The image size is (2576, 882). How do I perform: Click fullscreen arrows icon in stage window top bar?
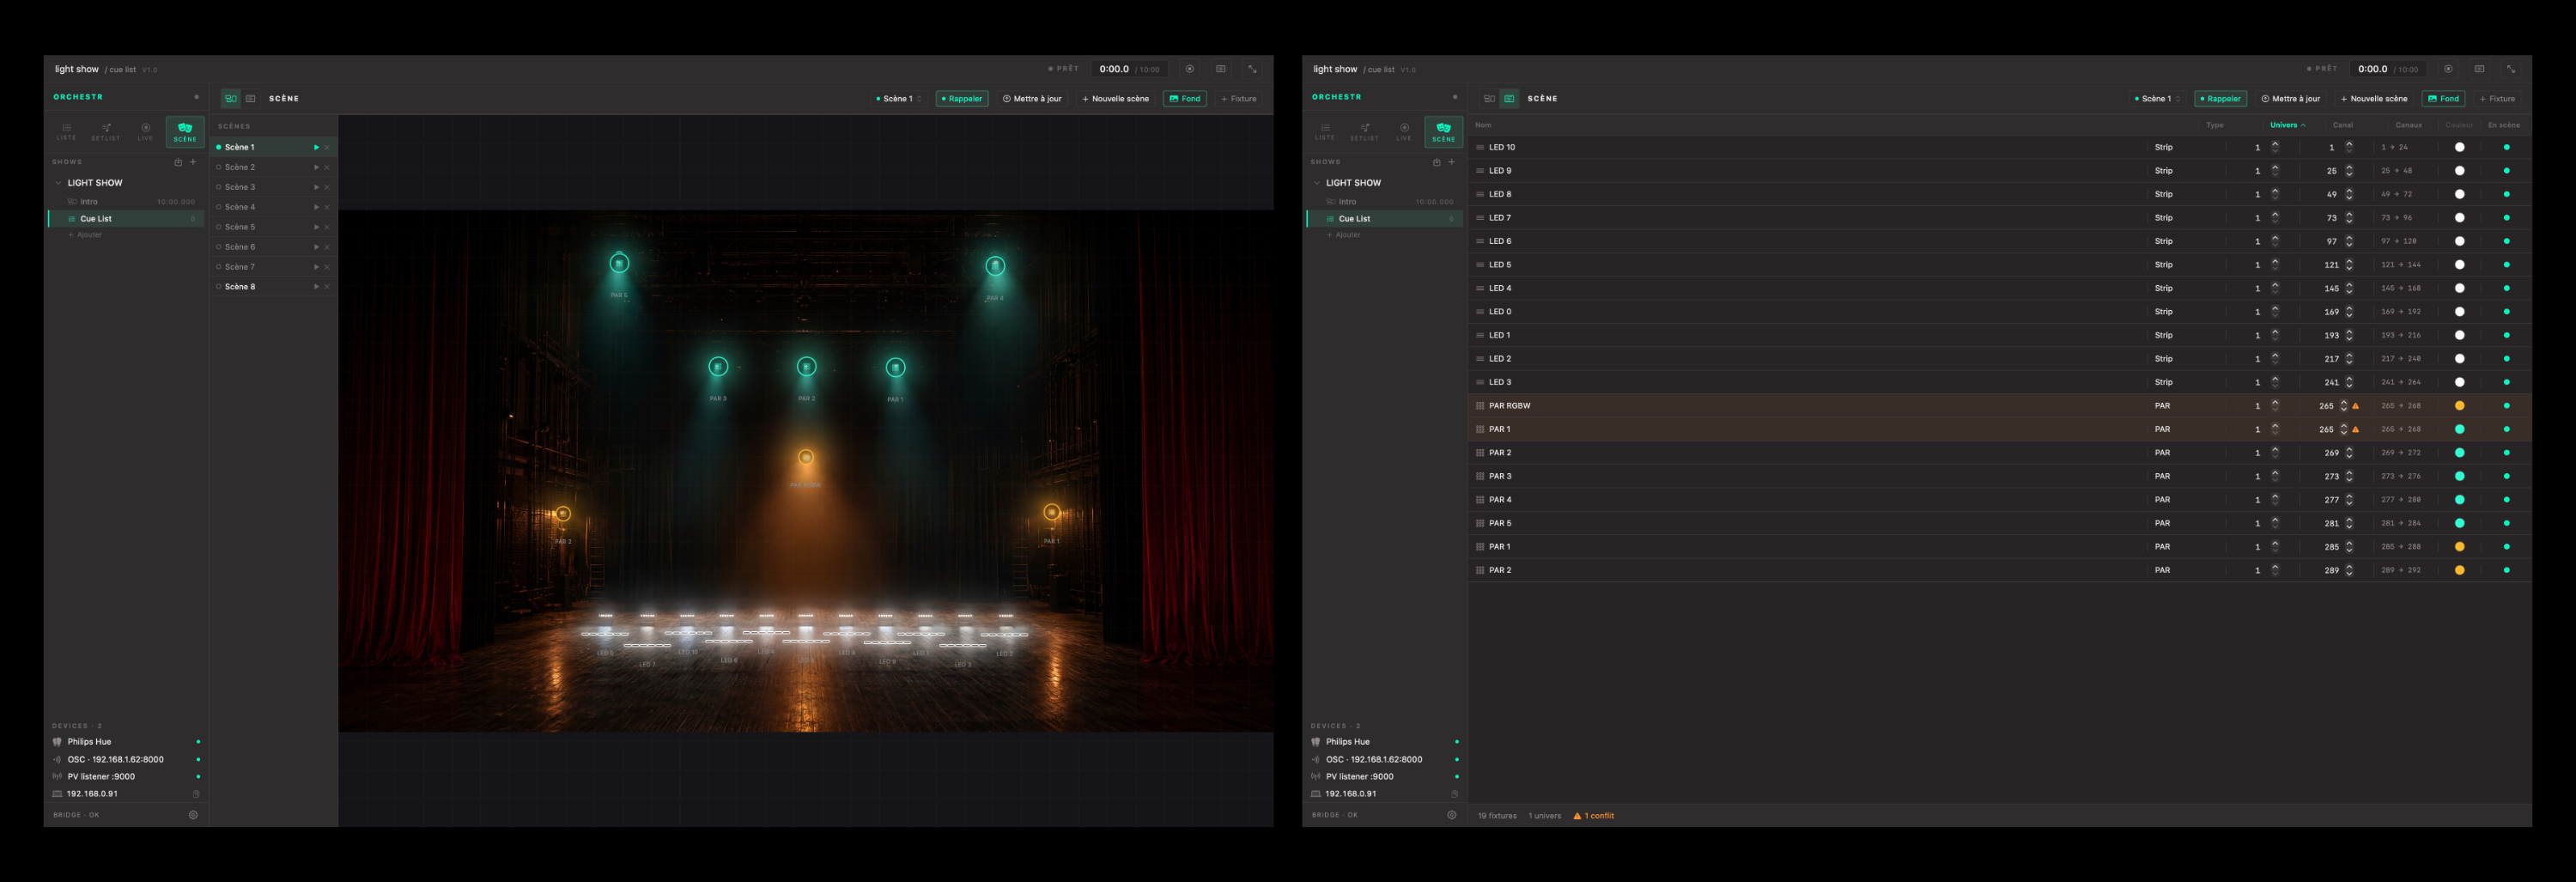tap(1252, 69)
